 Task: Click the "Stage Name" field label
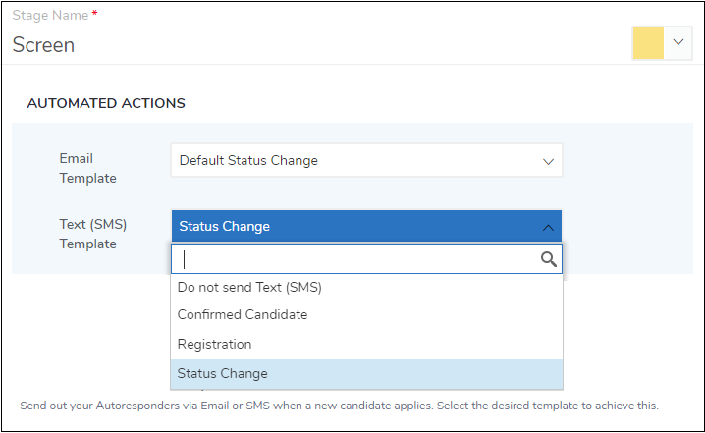click(x=48, y=16)
